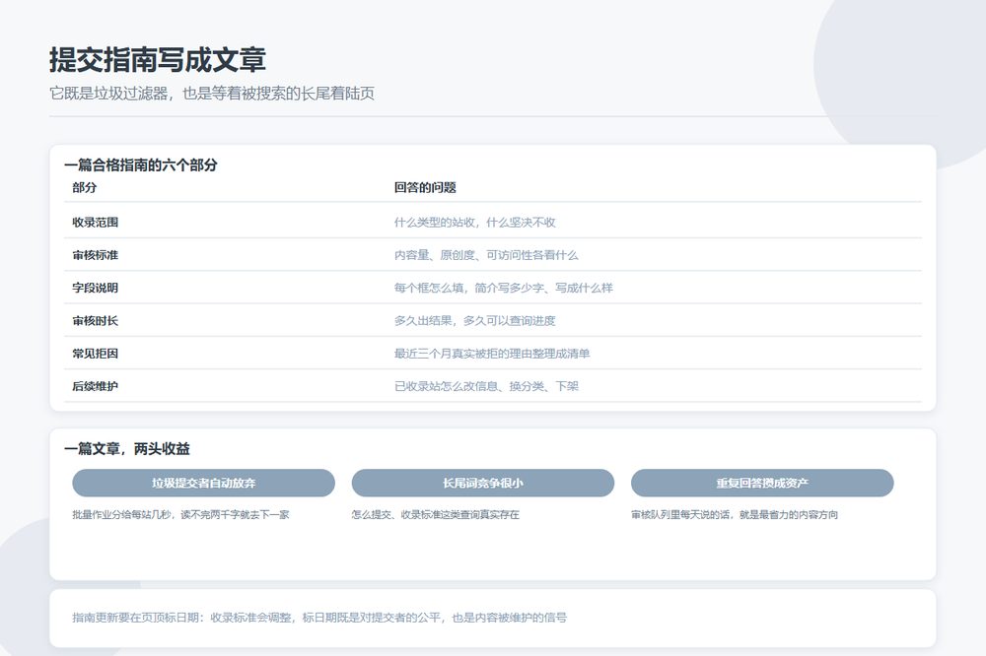Click the 重复回答攒成资产 pill button
This screenshot has width=986, height=656.
pos(762,483)
